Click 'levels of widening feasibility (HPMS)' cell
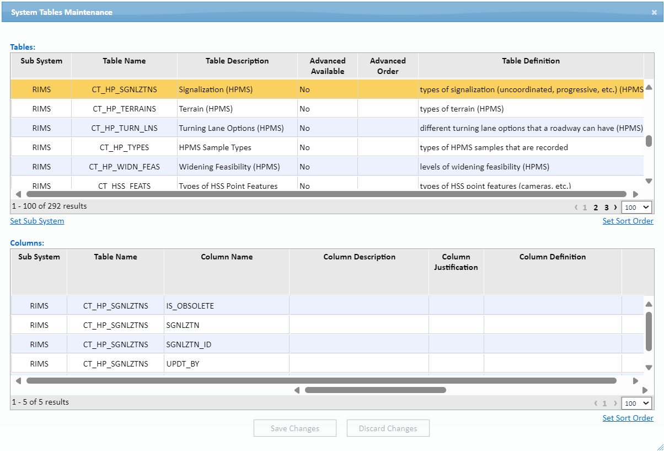The width and height of the screenshot is (664, 451). (531, 167)
